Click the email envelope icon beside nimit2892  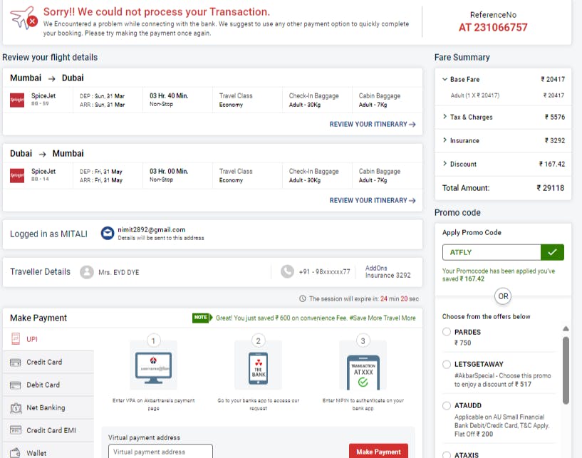[x=107, y=233]
